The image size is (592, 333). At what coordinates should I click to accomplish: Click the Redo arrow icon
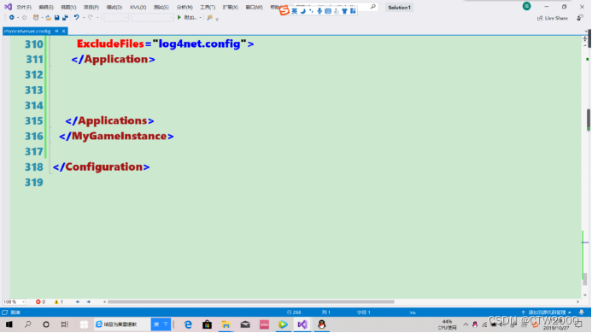click(91, 17)
